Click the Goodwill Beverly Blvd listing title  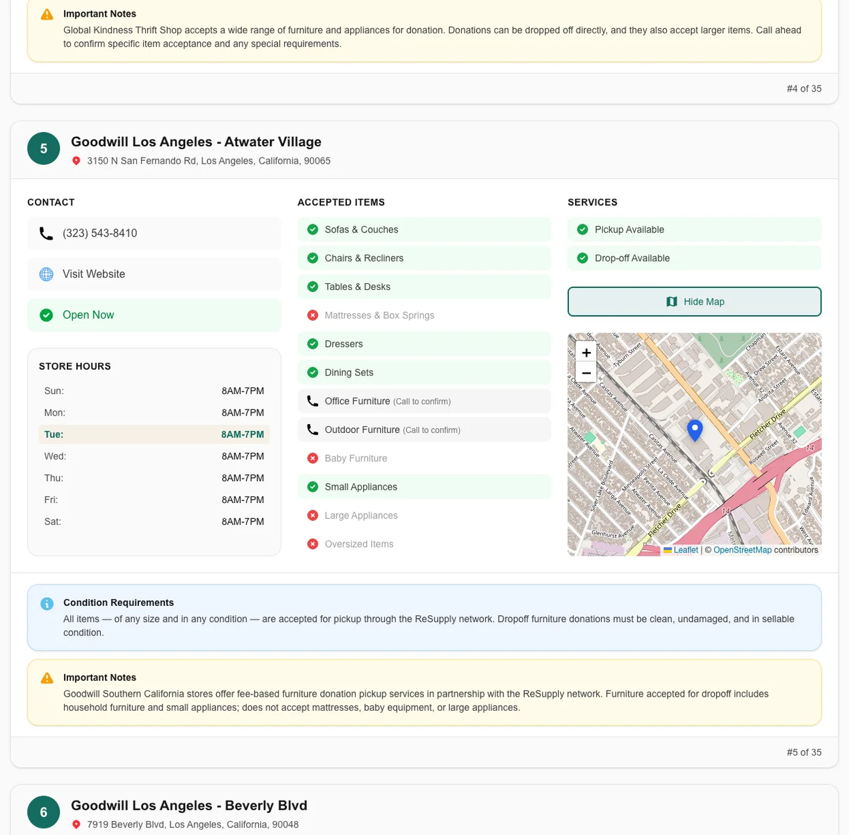[x=189, y=805]
